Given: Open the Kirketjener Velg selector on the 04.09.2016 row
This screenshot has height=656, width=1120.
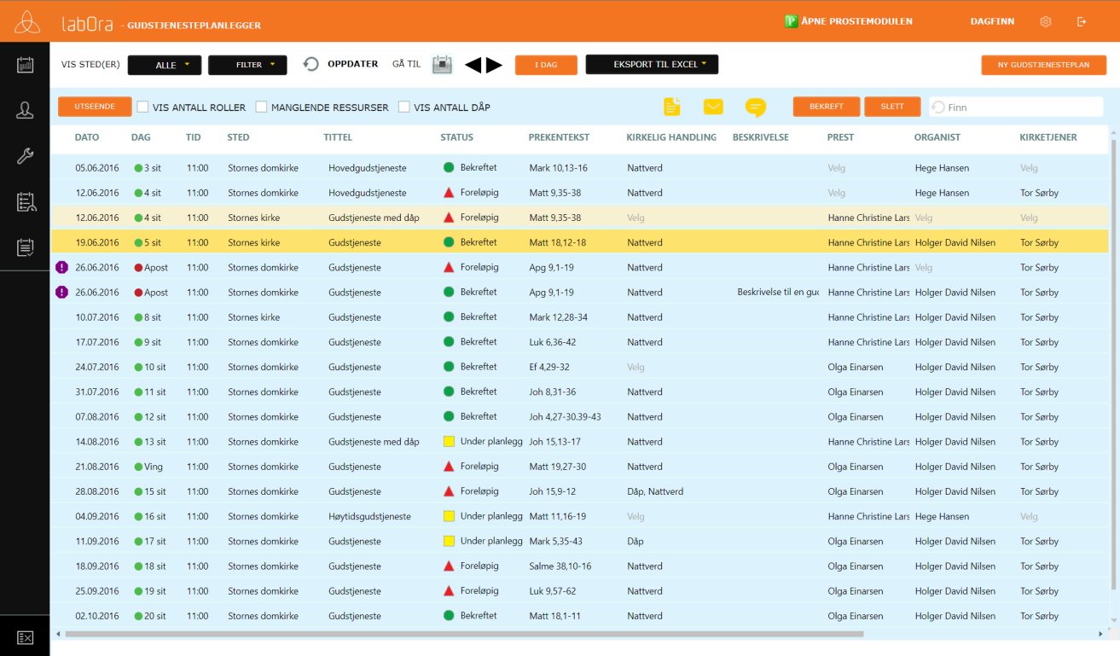Looking at the screenshot, I should [x=1030, y=516].
